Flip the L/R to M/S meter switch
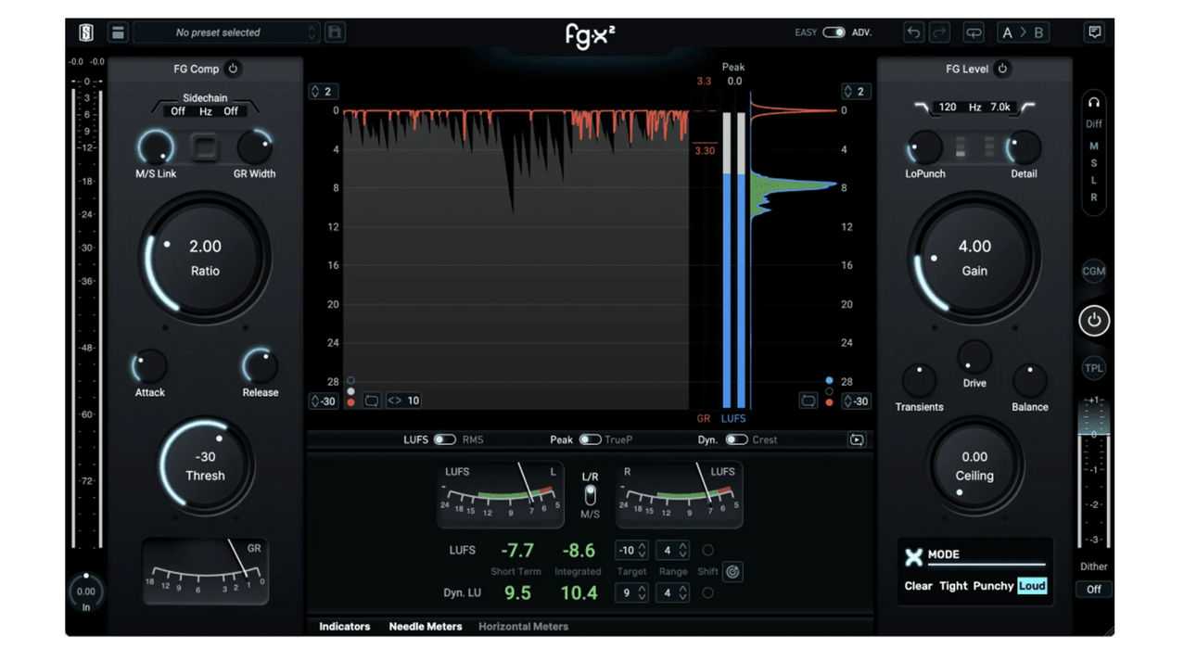The image size is (1184, 649). (x=590, y=495)
